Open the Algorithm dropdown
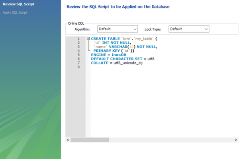This screenshot has width=239, height=159. 118,29
